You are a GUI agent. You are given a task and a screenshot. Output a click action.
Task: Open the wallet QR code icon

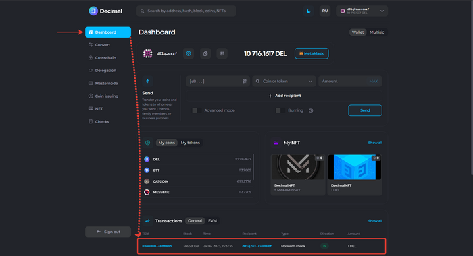tap(222, 53)
